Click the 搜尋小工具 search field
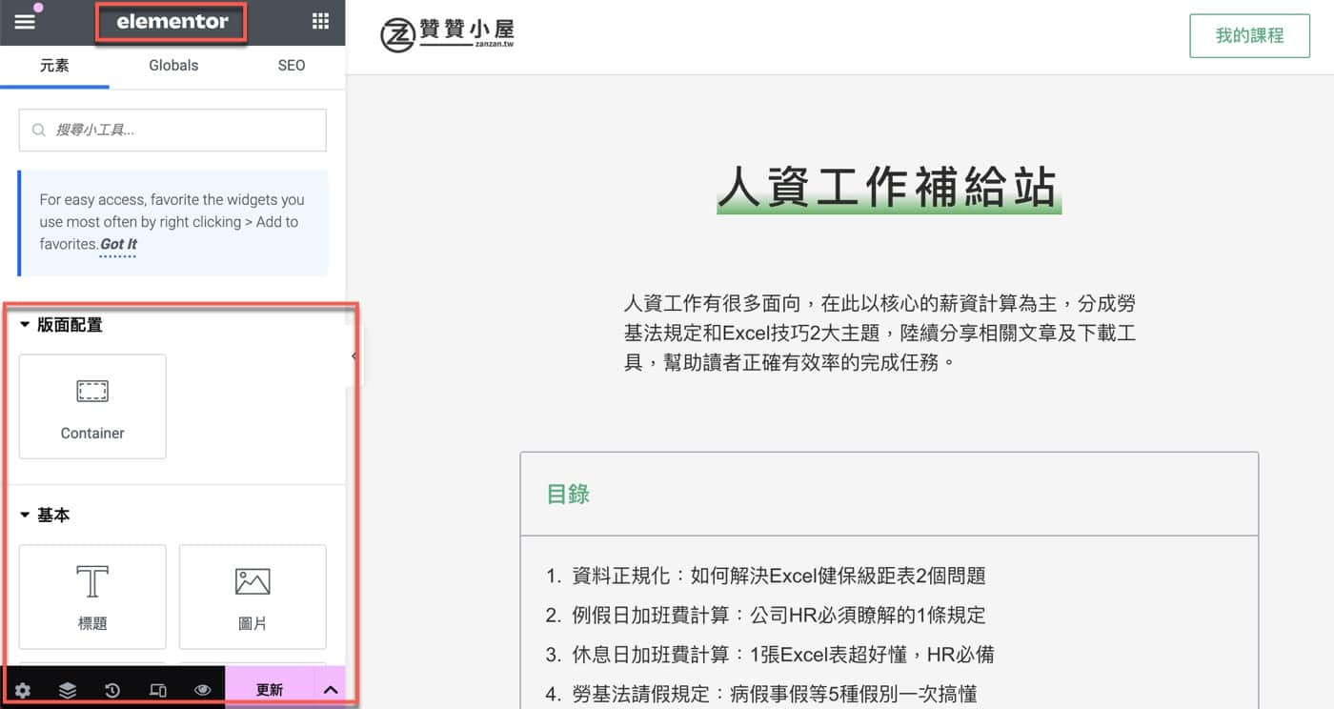The image size is (1334, 709). 172,130
